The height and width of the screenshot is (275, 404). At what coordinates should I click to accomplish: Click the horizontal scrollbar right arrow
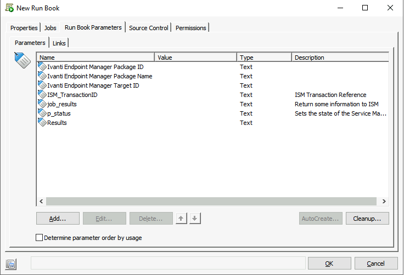click(x=384, y=201)
